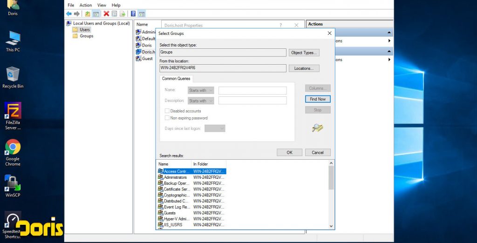Screen dimensions: 477x243
Task: Open FileZilla Server desktop shortcut
Action: [13, 112]
